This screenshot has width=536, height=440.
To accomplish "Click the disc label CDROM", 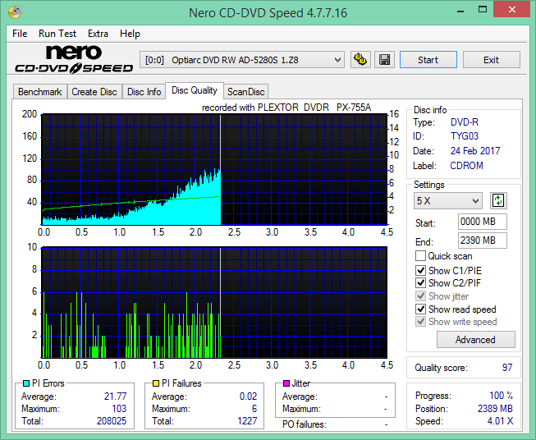I will click(466, 166).
